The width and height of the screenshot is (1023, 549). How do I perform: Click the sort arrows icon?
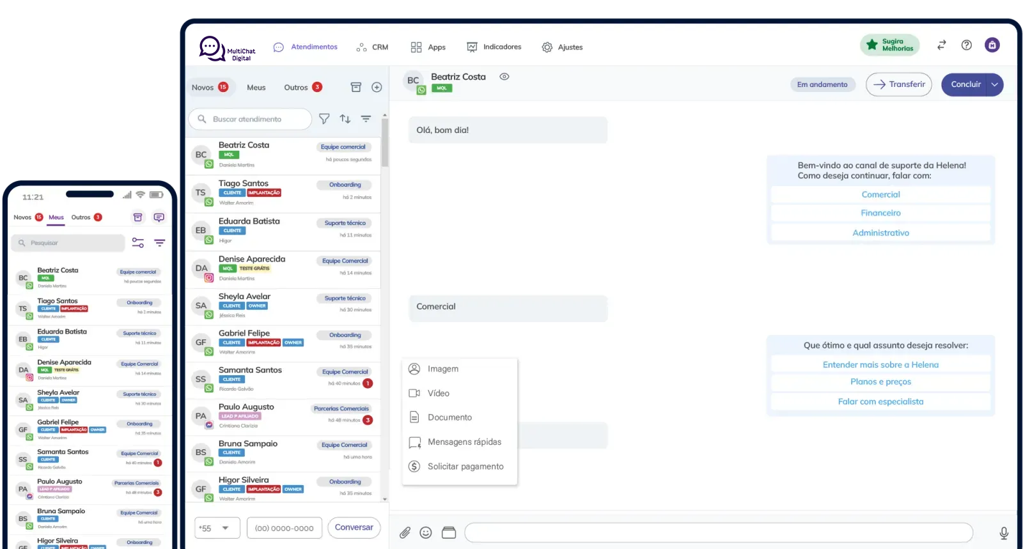[x=345, y=119]
